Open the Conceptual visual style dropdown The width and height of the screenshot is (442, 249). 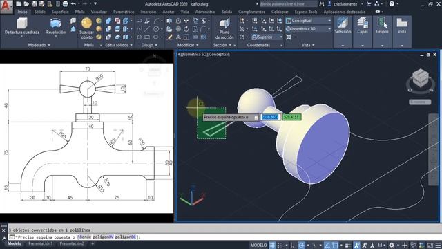click(309, 21)
